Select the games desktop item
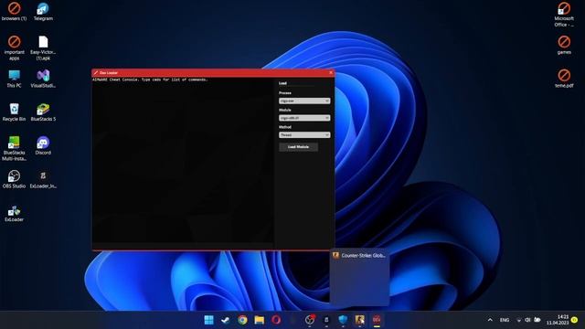Viewport: 585px width, 329px height. [564, 45]
